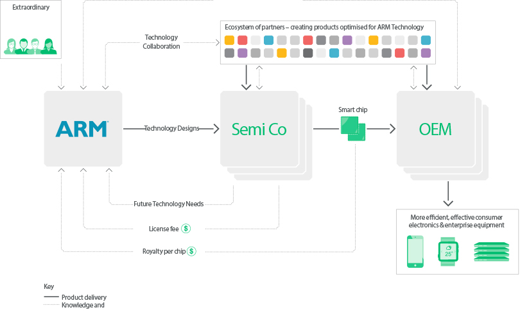
Task: Click the green people group icon
Action: tap(31, 45)
